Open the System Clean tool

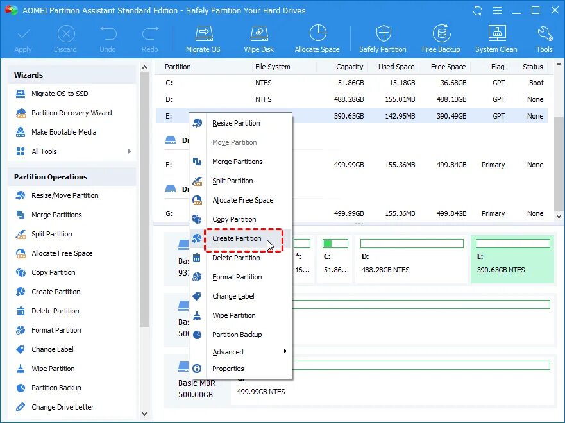[496, 39]
